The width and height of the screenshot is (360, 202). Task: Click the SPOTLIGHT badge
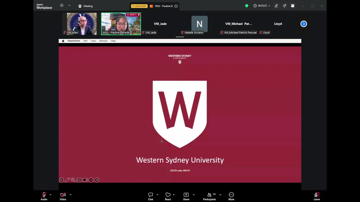pyautogui.click(x=139, y=6)
